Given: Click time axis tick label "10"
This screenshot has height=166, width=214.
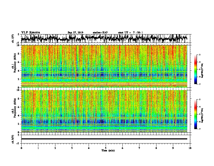Looking at the screenshot, I should pyautogui.click(x=190, y=148).
